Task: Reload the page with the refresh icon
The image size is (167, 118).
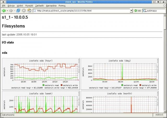Action: 18,10
